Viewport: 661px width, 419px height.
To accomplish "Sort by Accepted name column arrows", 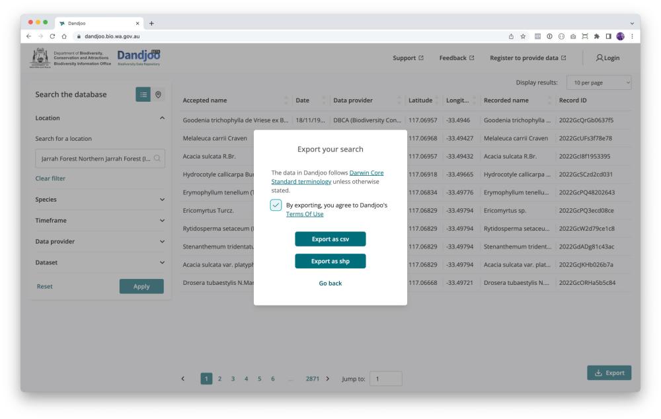I will click(x=286, y=100).
